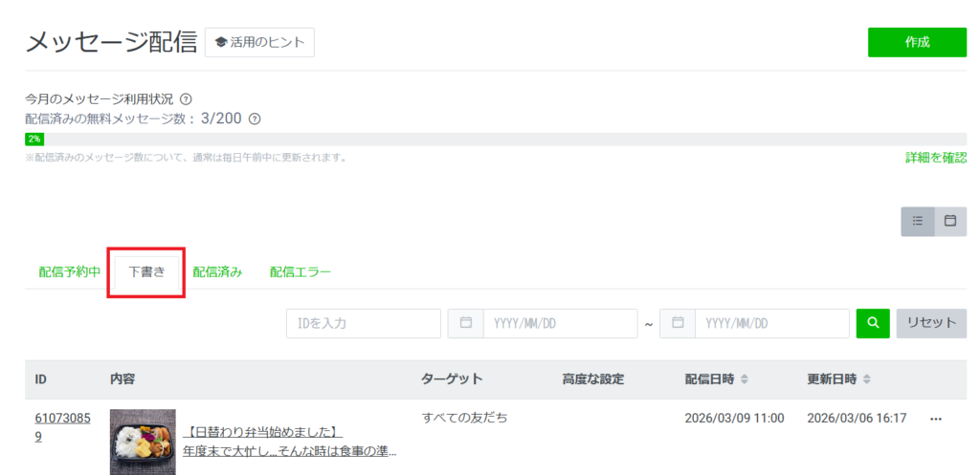This screenshot has width=980, height=475.
Task: Open the 配信済み tab
Action: click(x=217, y=272)
